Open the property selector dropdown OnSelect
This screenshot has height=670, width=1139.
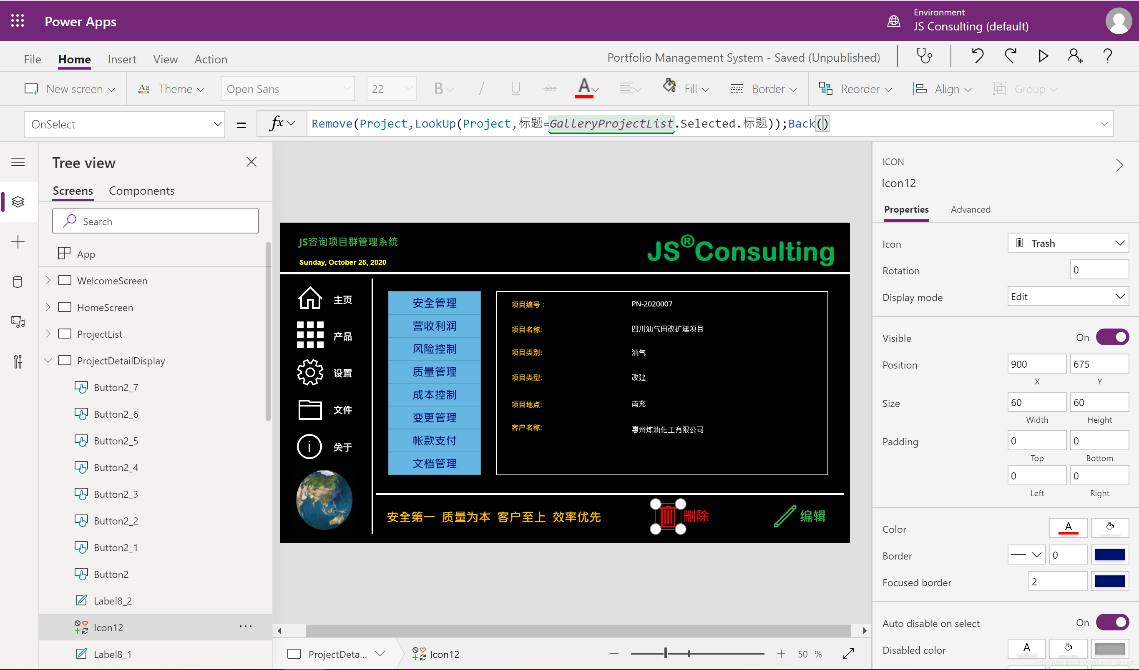tap(124, 124)
